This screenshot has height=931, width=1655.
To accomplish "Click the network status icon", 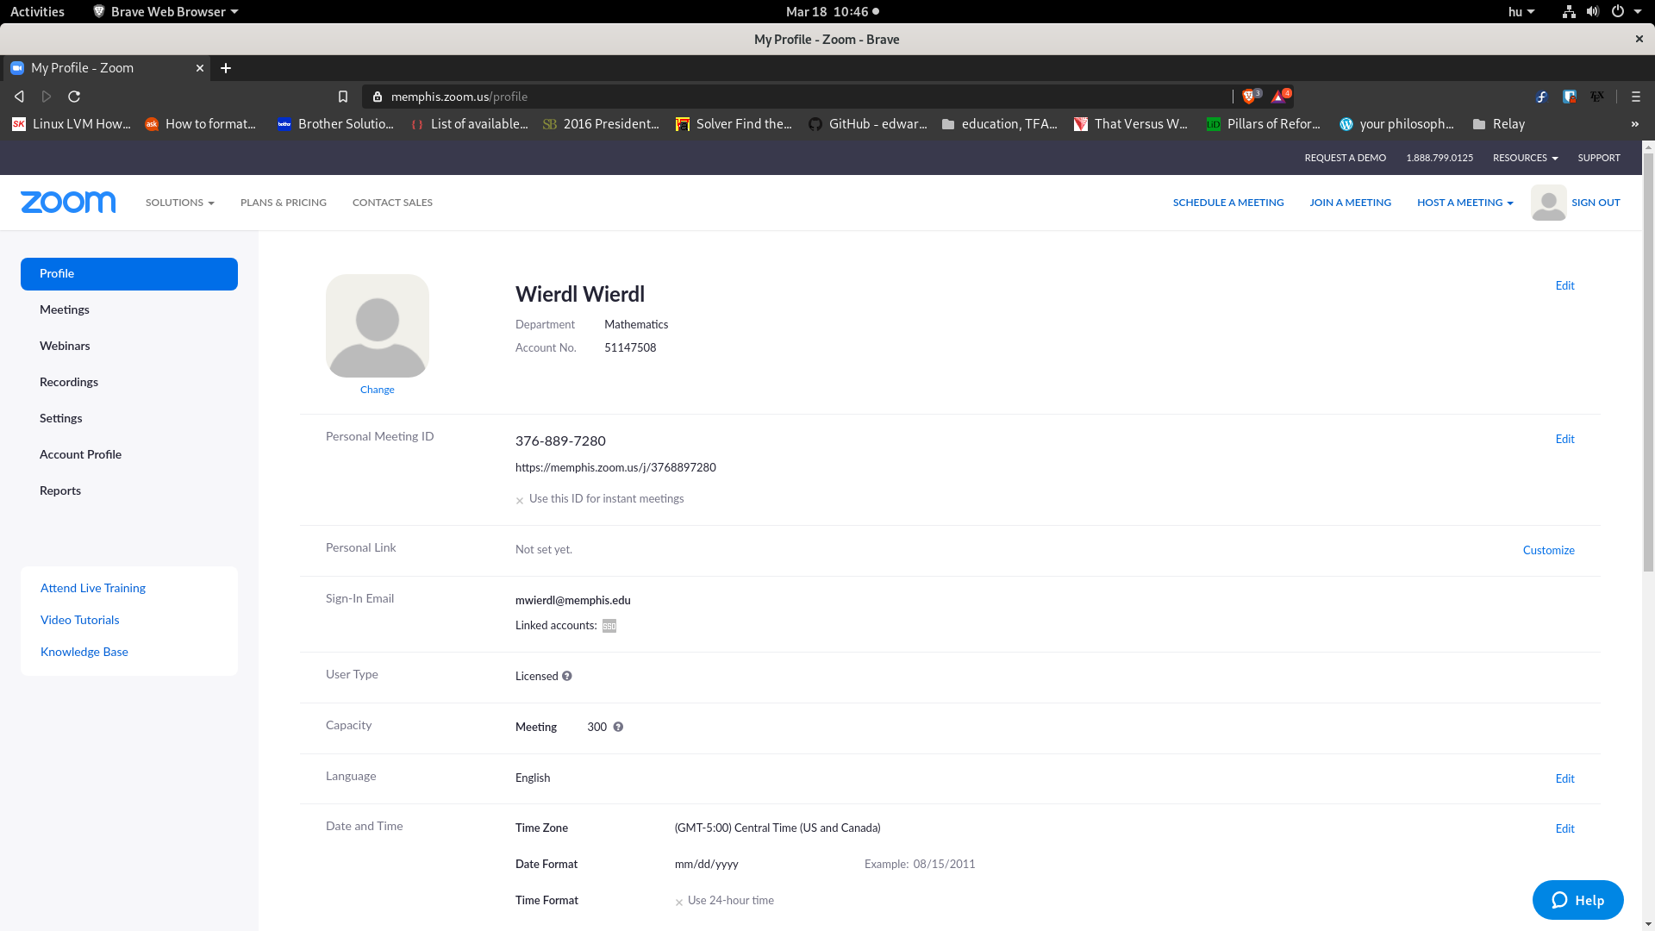I will coord(1569,11).
